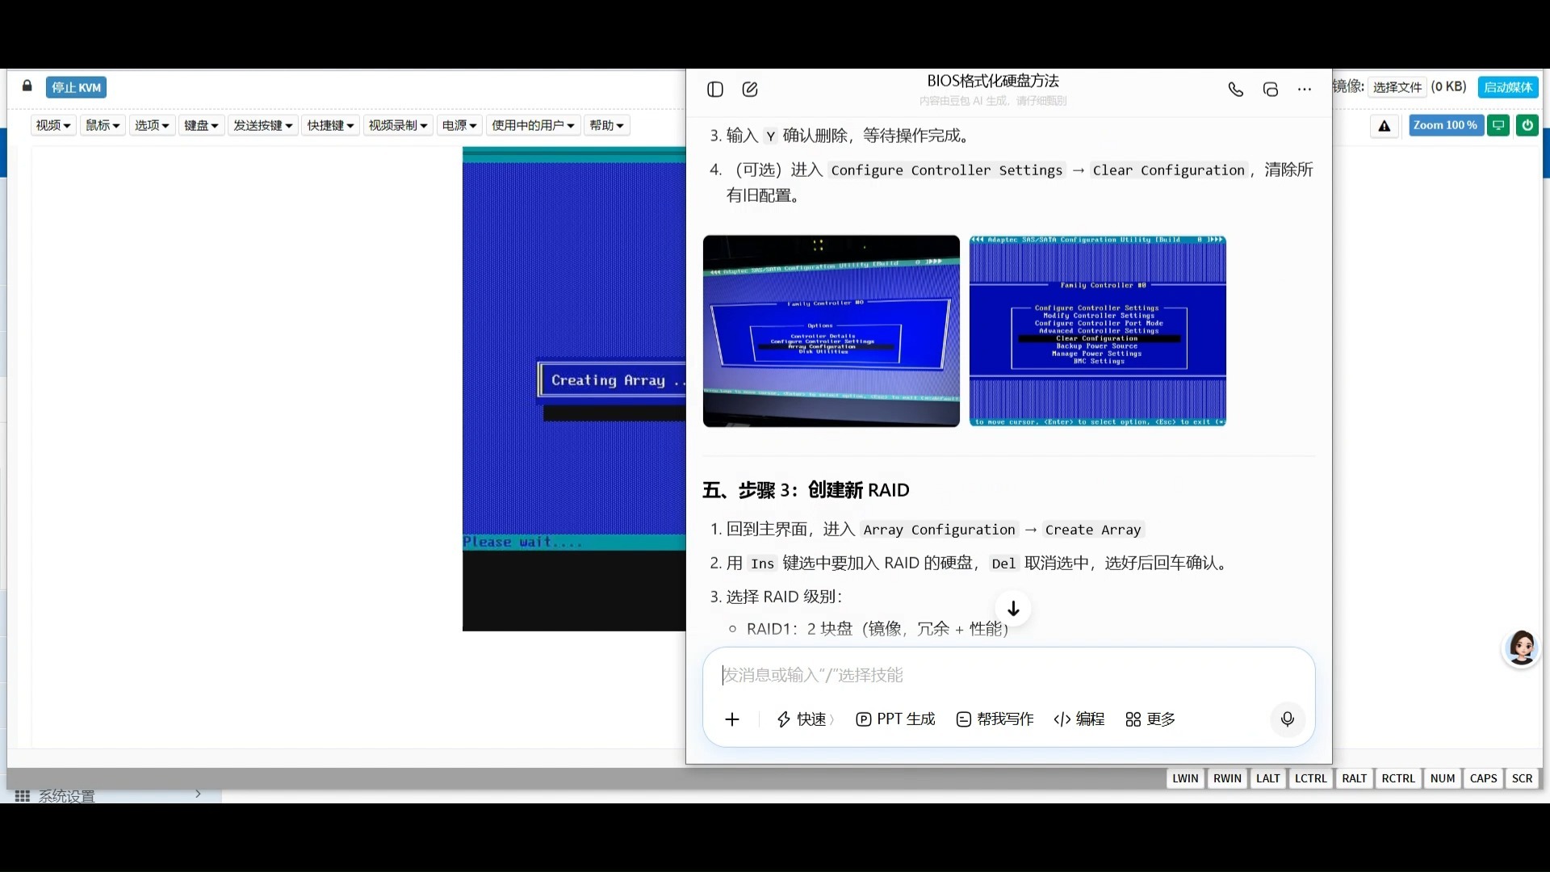1550x872 pixels.
Task: Click the Configure Controller Settings code text
Action: tap(947, 170)
